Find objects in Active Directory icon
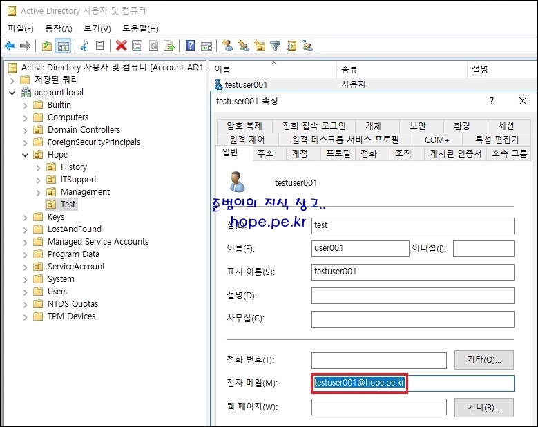The height and width of the screenshot is (427, 538). pos(291,46)
